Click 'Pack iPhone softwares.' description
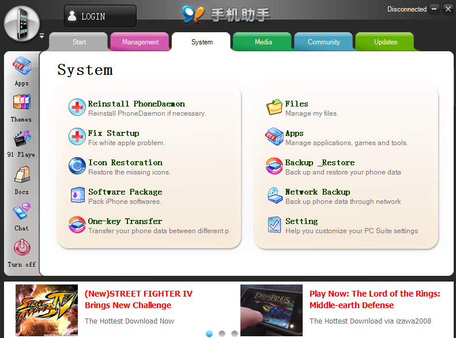The height and width of the screenshot is (338, 456). pyautogui.click(x=125, y=202)
